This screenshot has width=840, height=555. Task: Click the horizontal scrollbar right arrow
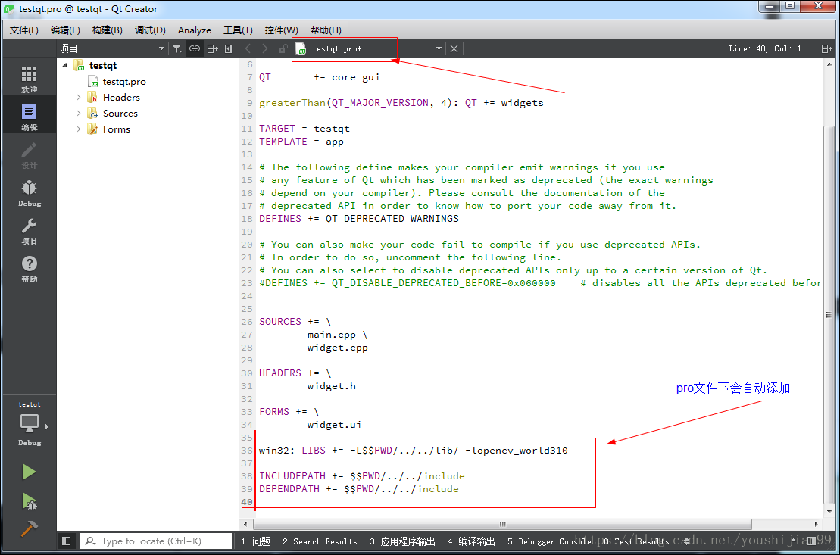[x=816, y=524]
